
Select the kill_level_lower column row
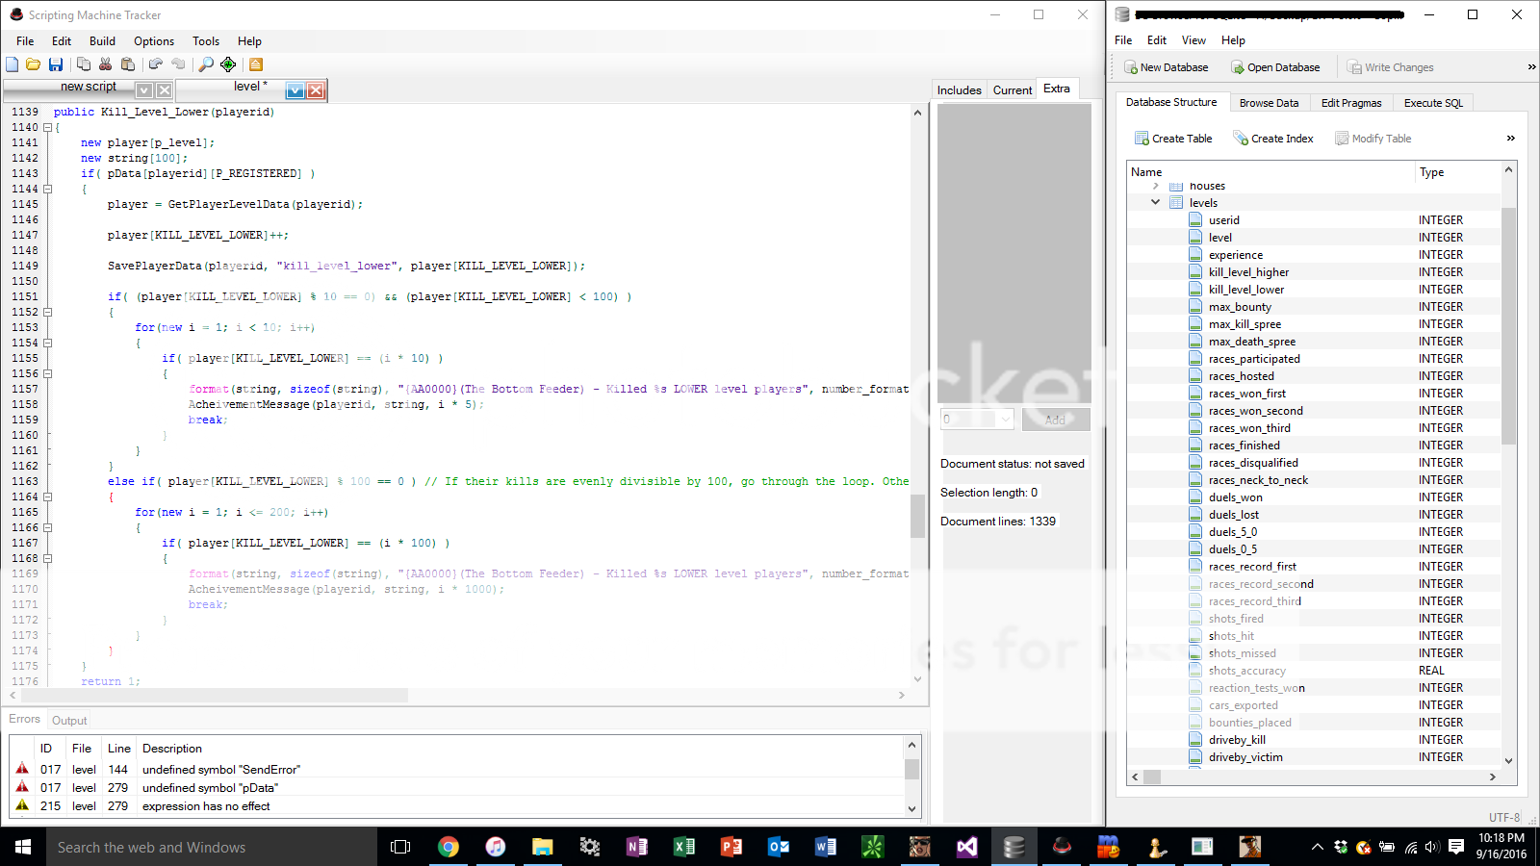coord(1314,290)
